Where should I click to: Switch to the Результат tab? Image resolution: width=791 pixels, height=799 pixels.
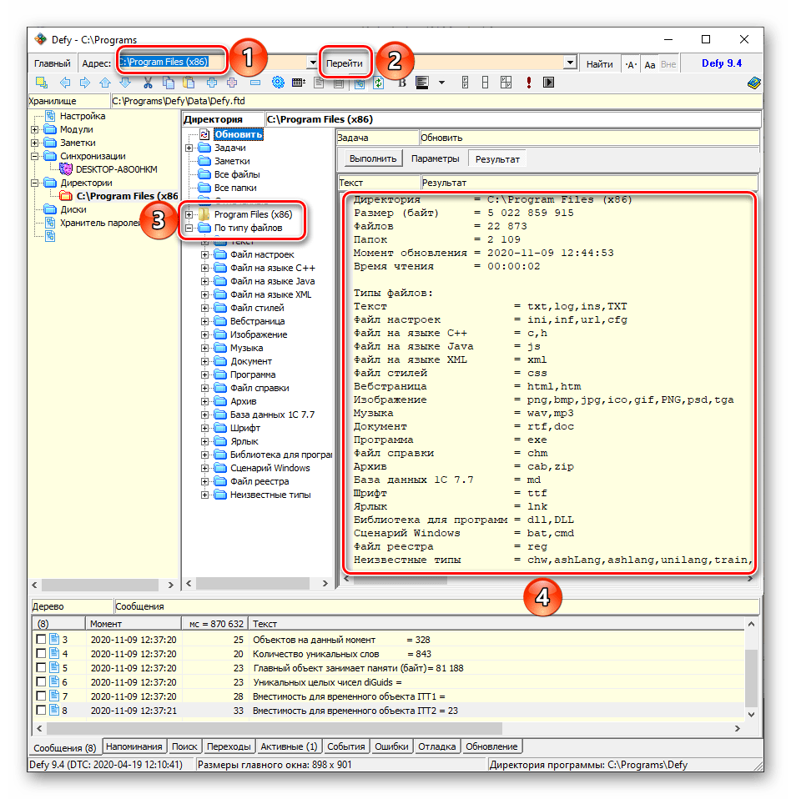click(497, 159)
